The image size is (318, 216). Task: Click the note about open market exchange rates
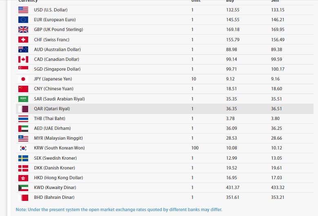point(119,209)
